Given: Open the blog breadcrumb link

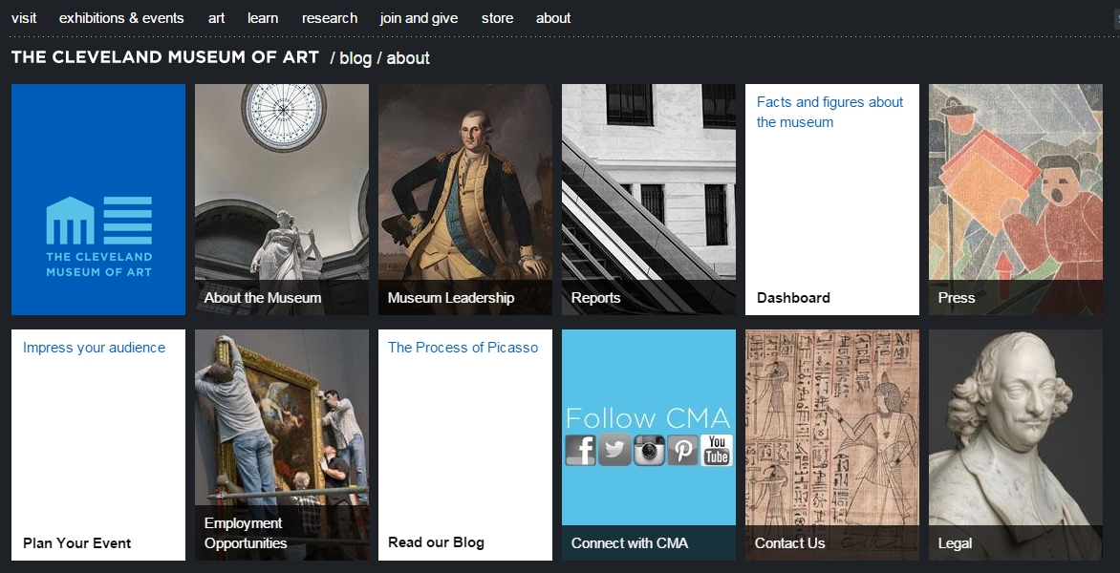Looking at the screenshot, I should [355, 58].
